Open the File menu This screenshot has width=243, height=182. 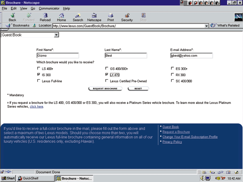(x=4, y=8)
